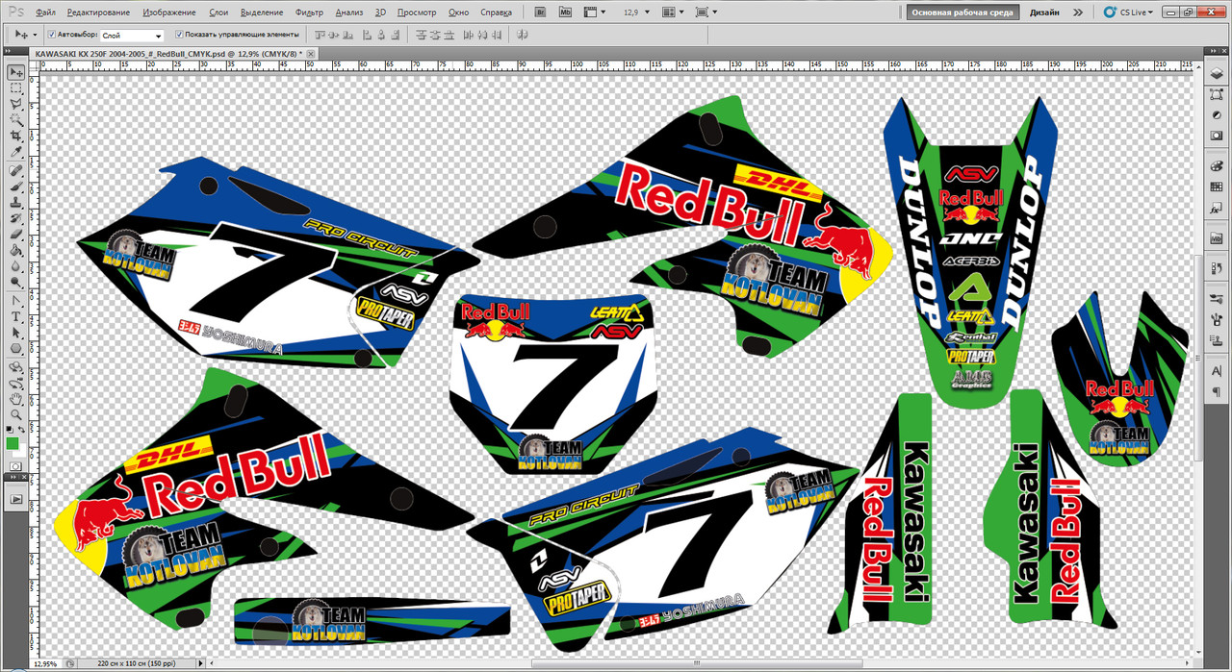Image resolution: width=1232 pixels, height=672 pixels.
Task: Open the Редактирование menu
Action: tap(98, 12)
